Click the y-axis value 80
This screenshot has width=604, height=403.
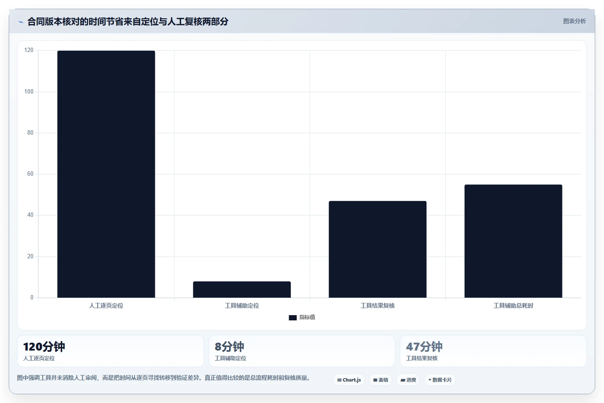pos(30,132)
